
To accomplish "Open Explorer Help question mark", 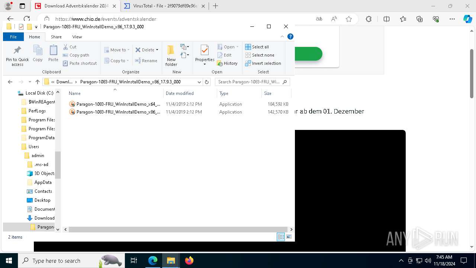I will pos(290,36).
